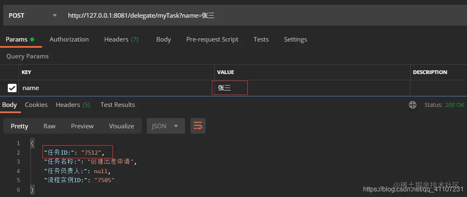Viewport: 467px width, 197px height.
Task: Open the request Settings tab
Action: [296, 39]
